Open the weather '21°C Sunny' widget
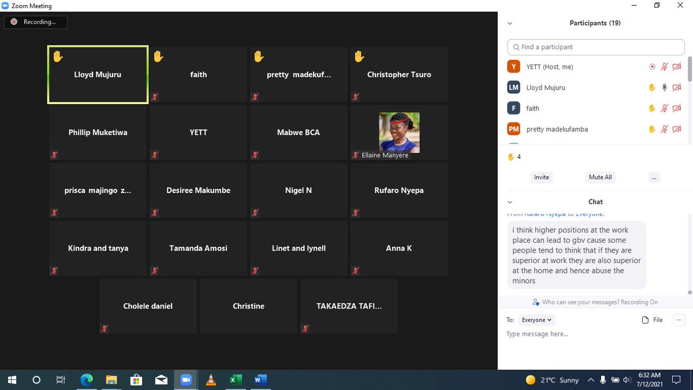The image size is (693, 390). (x=552, y=380)
